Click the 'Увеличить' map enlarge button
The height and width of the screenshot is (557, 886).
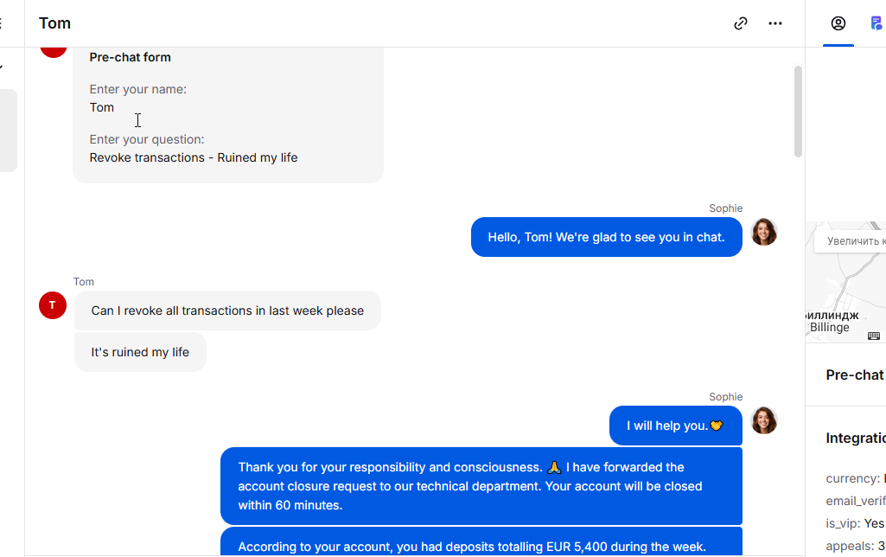tap(851, 241)
